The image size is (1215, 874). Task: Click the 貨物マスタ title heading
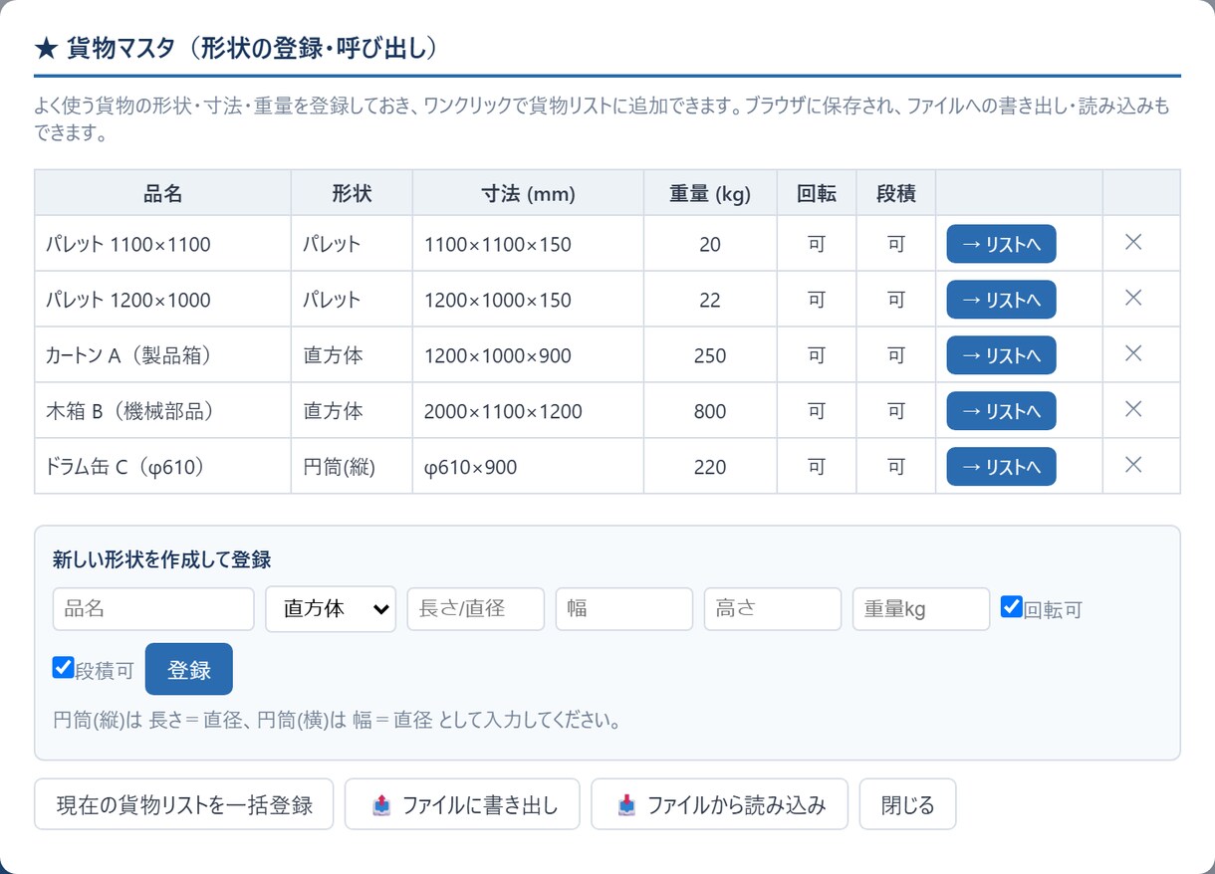click(237, 48)
